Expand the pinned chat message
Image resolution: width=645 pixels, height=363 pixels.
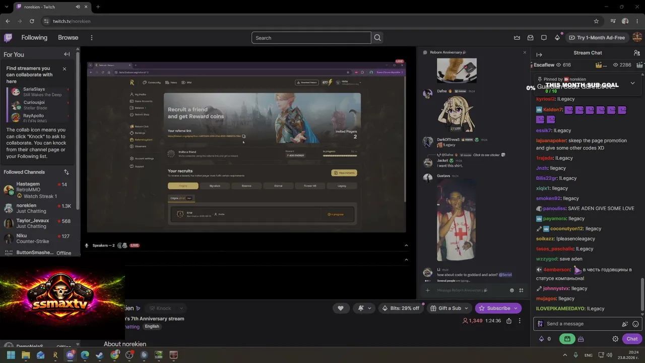coord(632,83)
